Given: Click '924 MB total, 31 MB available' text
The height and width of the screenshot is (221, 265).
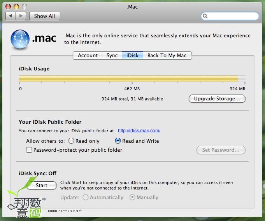Looking at the screenshot, I should [132, 99].
